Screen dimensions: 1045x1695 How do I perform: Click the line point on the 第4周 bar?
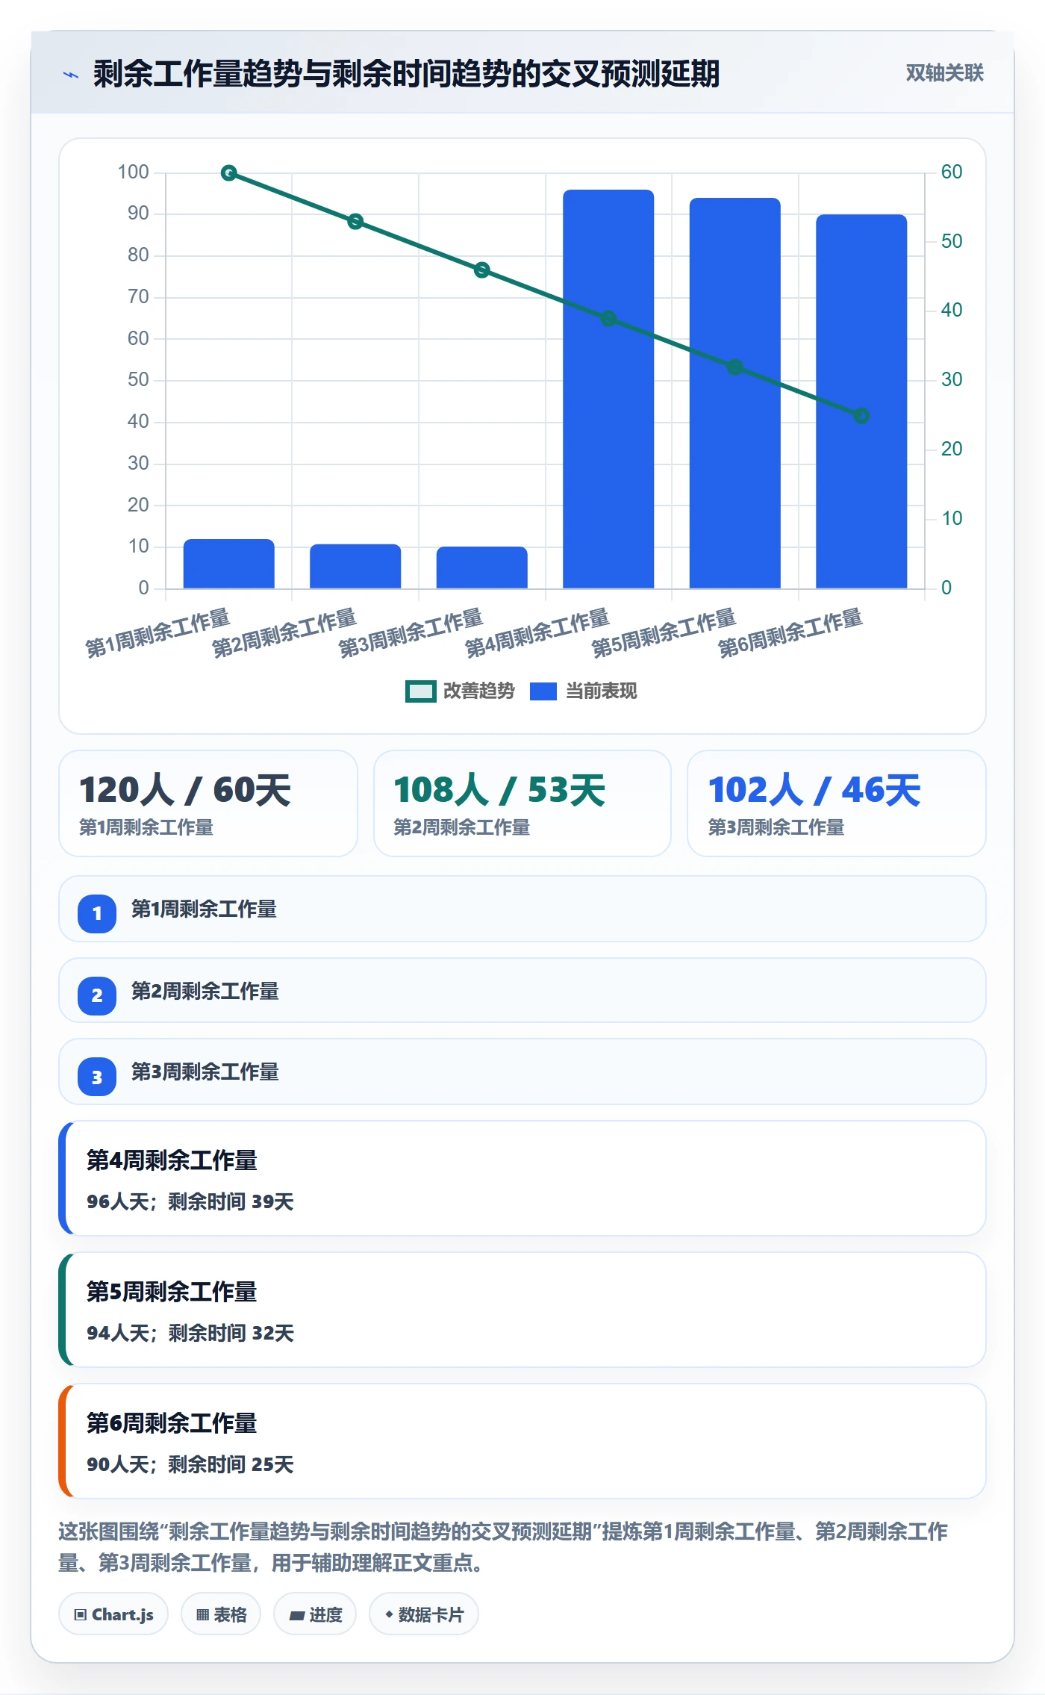(608, 319)
